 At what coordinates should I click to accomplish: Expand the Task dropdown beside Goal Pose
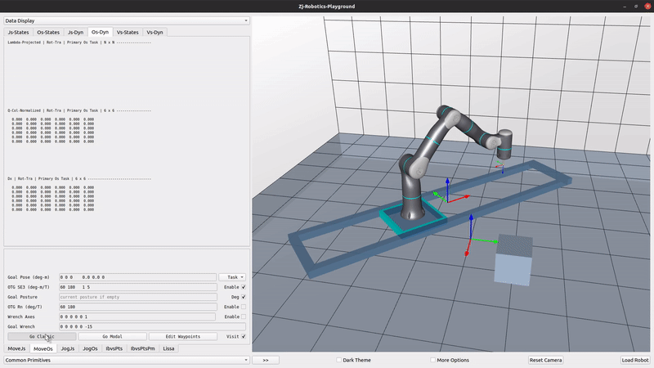click(232, 277)
